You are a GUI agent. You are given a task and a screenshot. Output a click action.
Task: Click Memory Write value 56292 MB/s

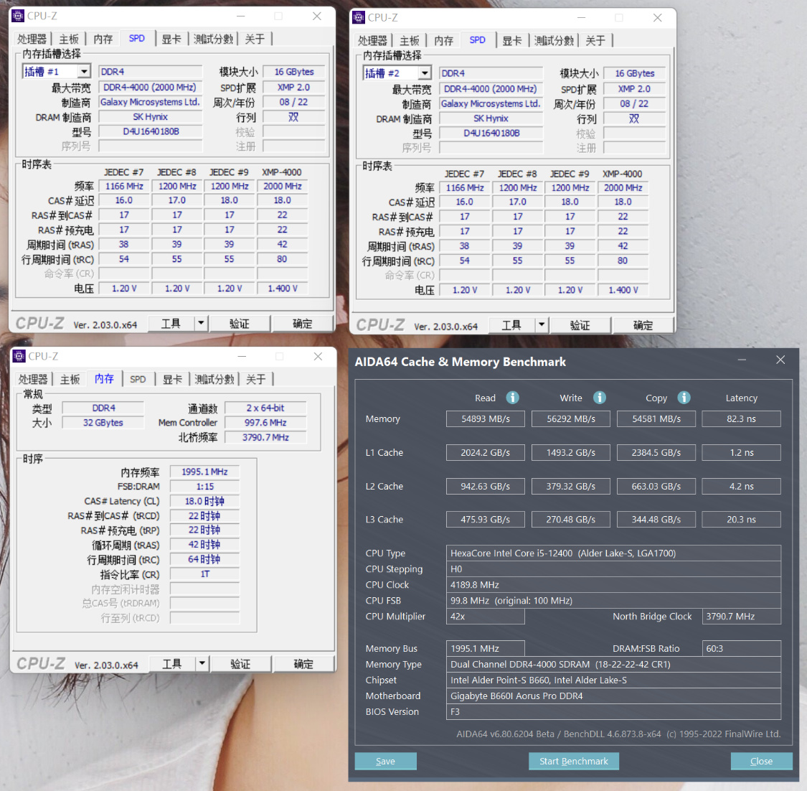[x=571, y=418]
